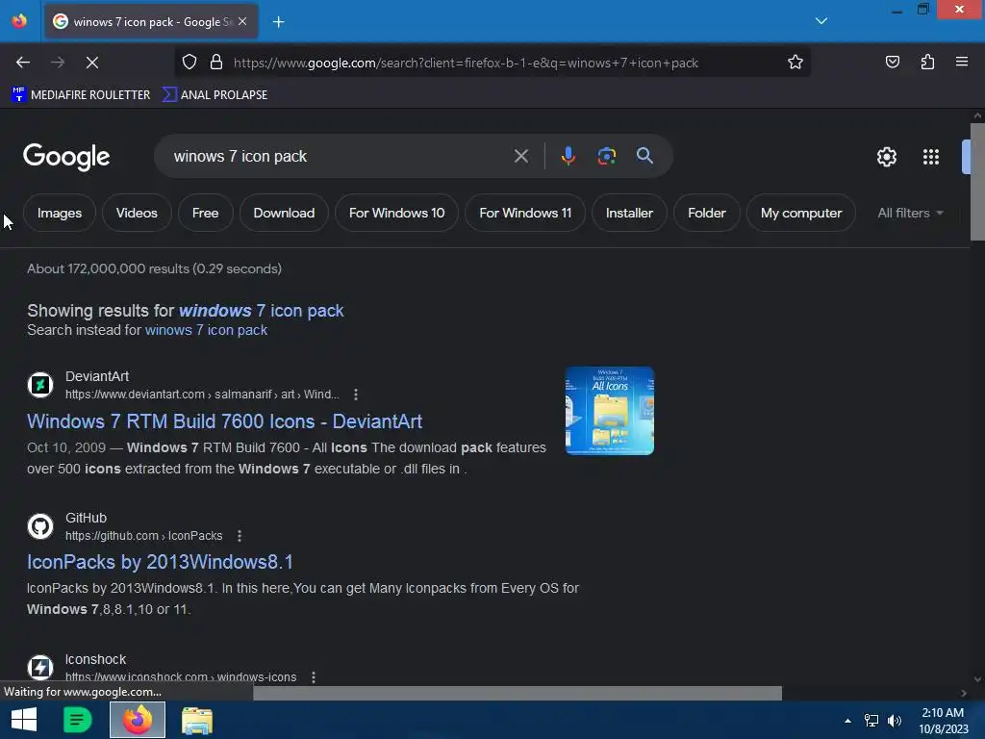Viewport: 985px width, 739px height.
Task: Open the Save to Pocket button
Action: pos(892,62)
